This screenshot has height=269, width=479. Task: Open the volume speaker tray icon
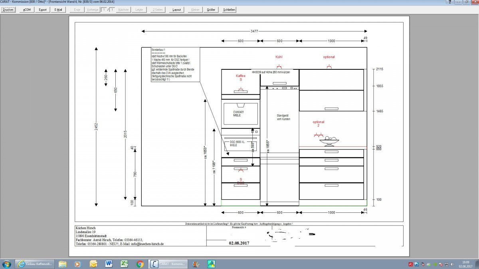coord(452,264)
